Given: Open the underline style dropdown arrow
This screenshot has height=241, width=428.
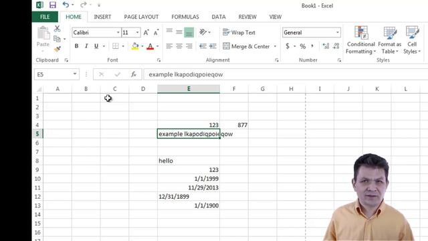Looking at the screenshot, I should 104,46.
